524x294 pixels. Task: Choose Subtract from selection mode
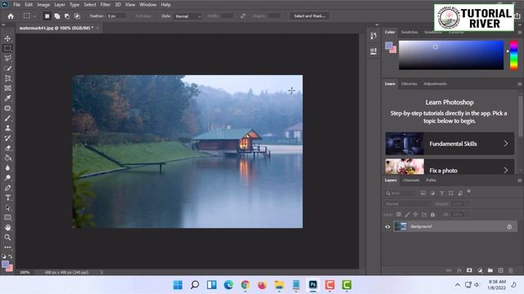pos(67,16)
